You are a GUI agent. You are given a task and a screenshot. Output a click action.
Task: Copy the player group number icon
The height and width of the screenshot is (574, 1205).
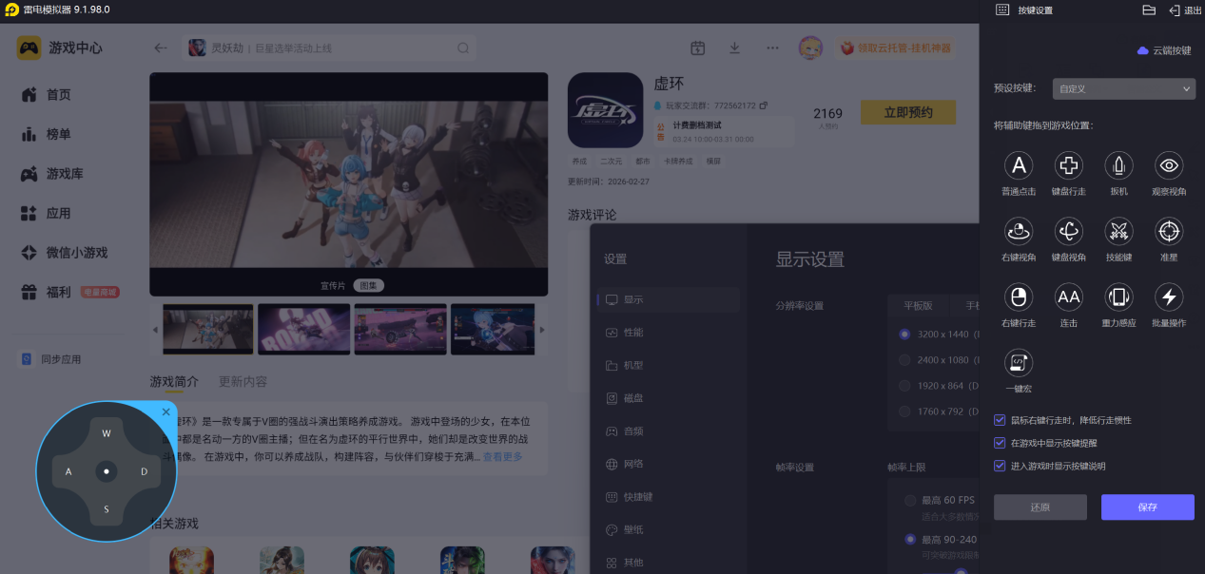tap(763, 105)
